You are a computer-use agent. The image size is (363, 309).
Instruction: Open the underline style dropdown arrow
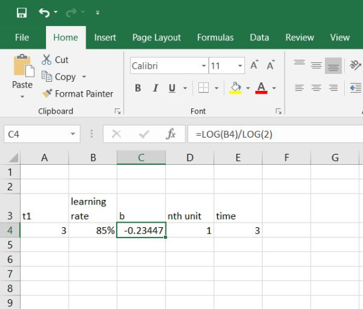coord(185,88)
